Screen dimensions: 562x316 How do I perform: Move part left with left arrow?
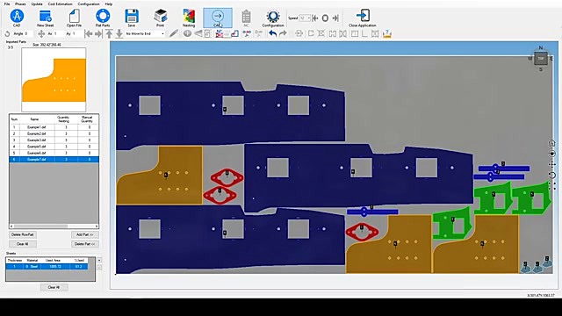tap(89, 34)
